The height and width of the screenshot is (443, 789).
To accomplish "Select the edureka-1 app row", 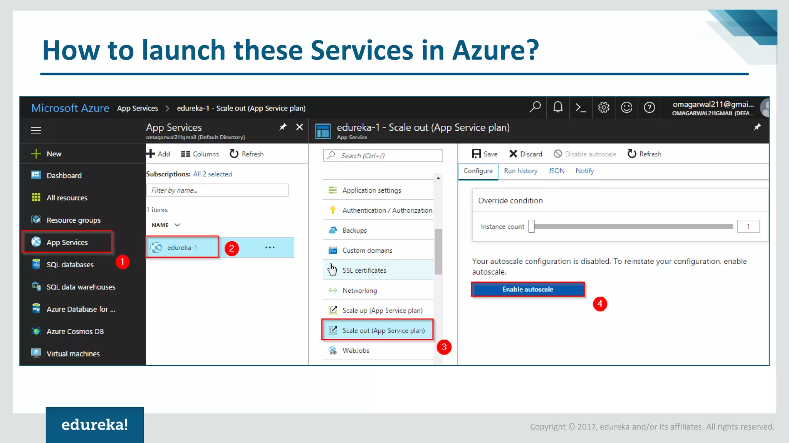I will tap(220, 247).
